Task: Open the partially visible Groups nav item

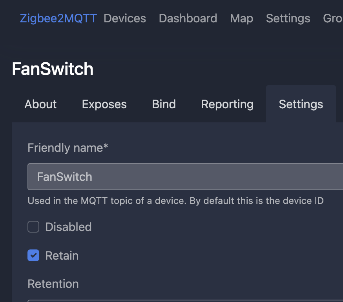Action: point(332,18)
